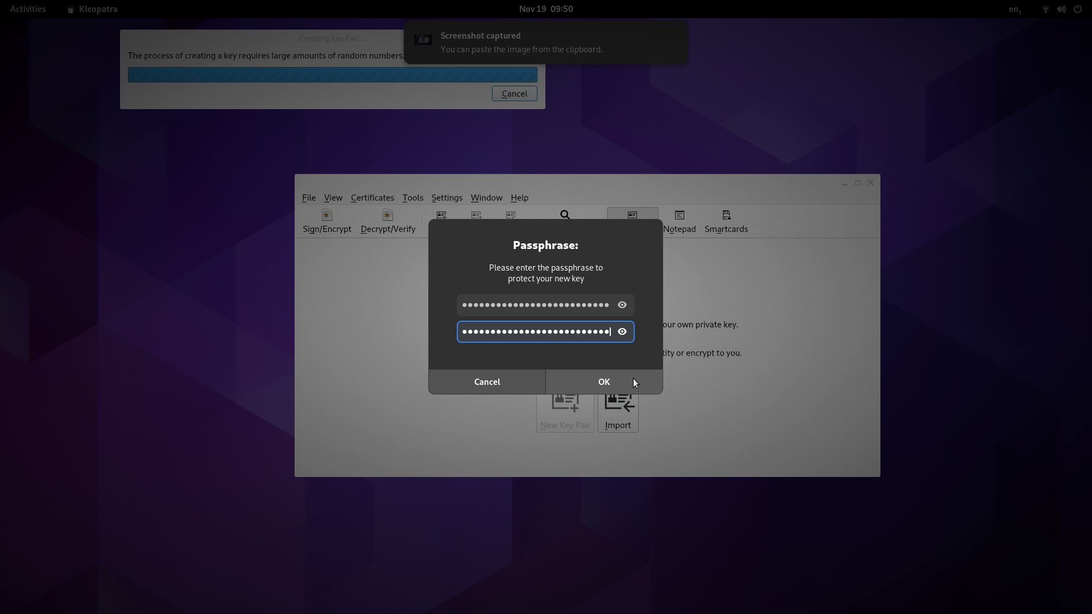Open the Certificates menu

(372, 198)
